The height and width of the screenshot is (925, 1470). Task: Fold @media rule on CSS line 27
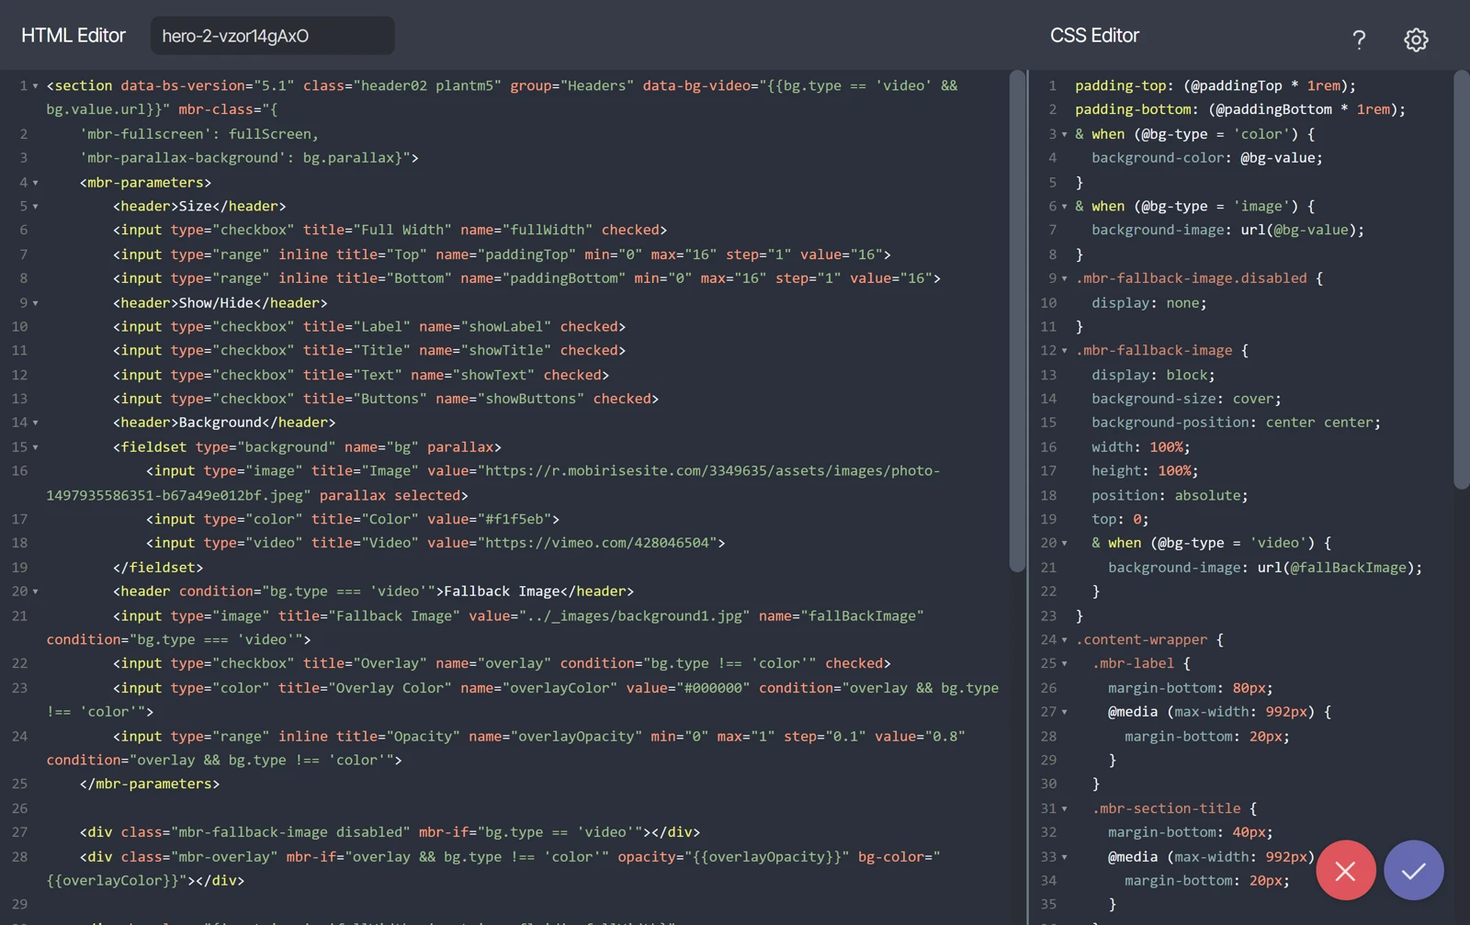coord(1065,712)
